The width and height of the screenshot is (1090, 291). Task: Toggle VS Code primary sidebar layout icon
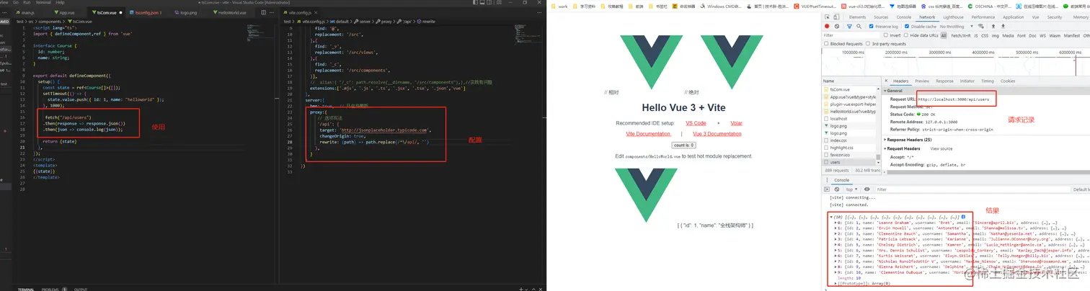click(475, 3)
